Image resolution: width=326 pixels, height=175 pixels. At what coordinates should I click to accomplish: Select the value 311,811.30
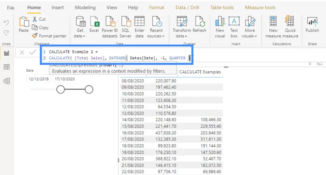[211, 139]
